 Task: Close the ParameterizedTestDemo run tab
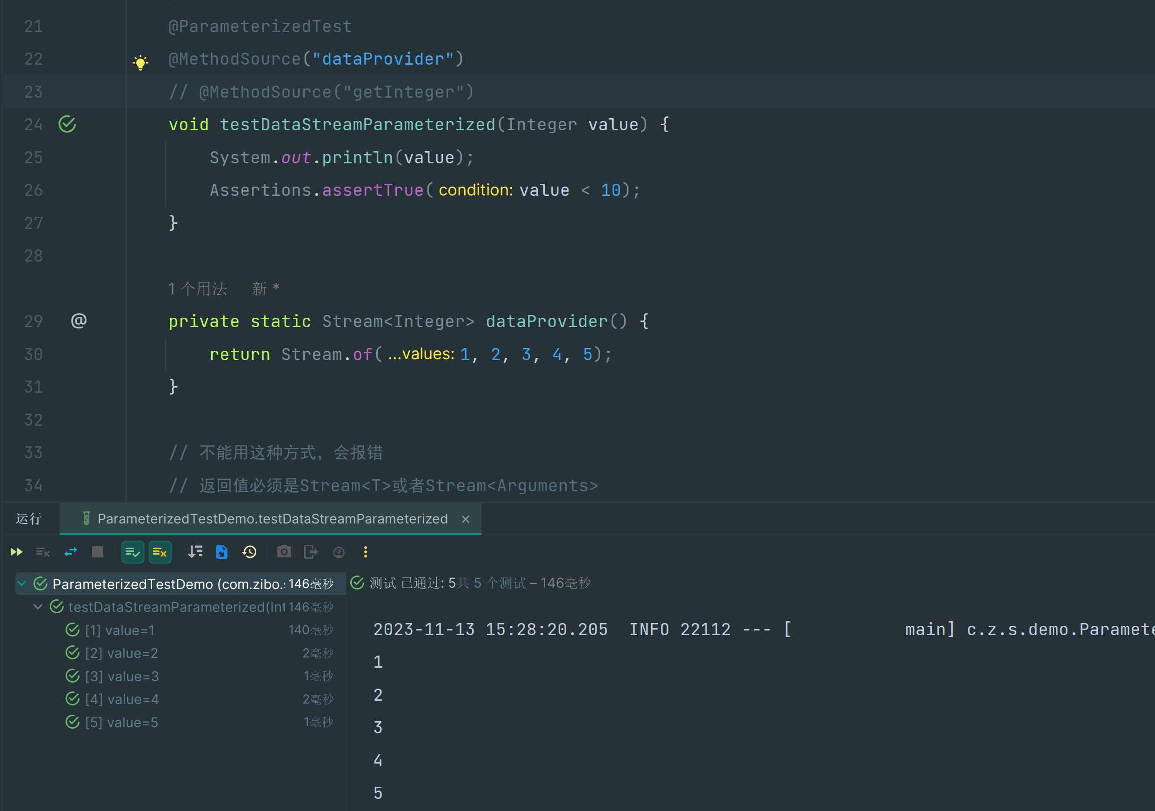[466, 519]
